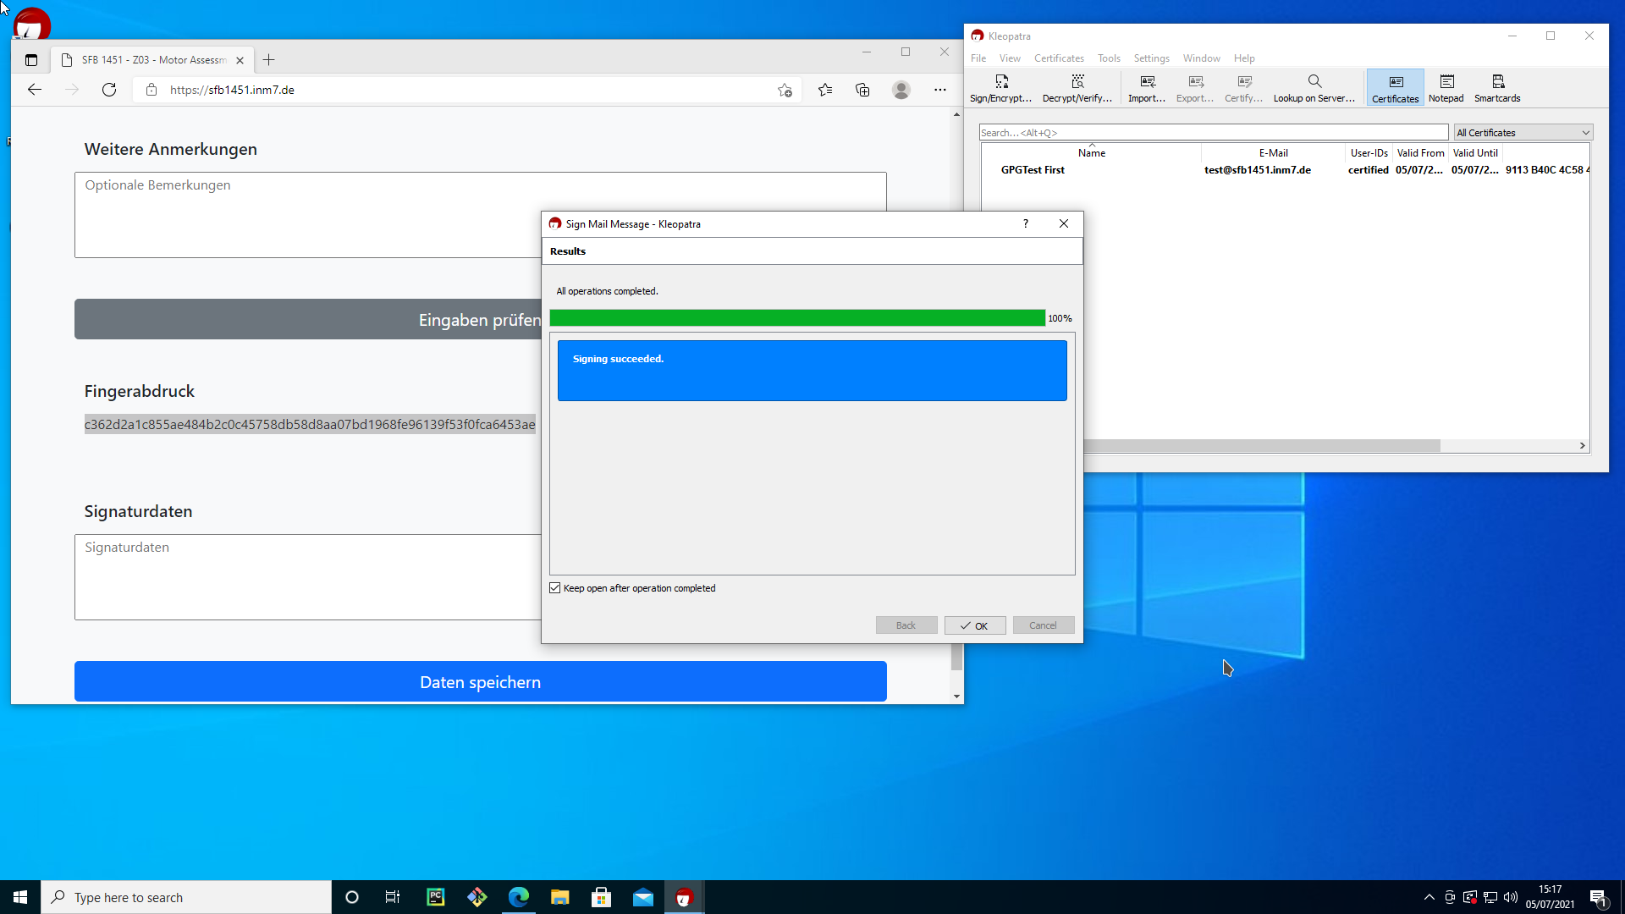This screenshot has height=914, width=1625.
Task: Open Kleopatra Certificates menu
Action: click(1059, 58)
